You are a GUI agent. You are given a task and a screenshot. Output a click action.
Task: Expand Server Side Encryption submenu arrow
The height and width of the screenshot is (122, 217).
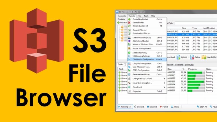pos(164,83)
